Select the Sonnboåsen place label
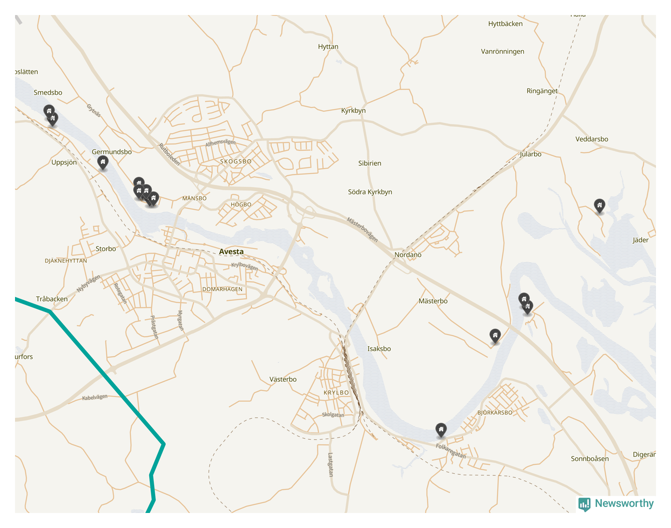Viewport: 671px width, 528px height. click(590, 458)
